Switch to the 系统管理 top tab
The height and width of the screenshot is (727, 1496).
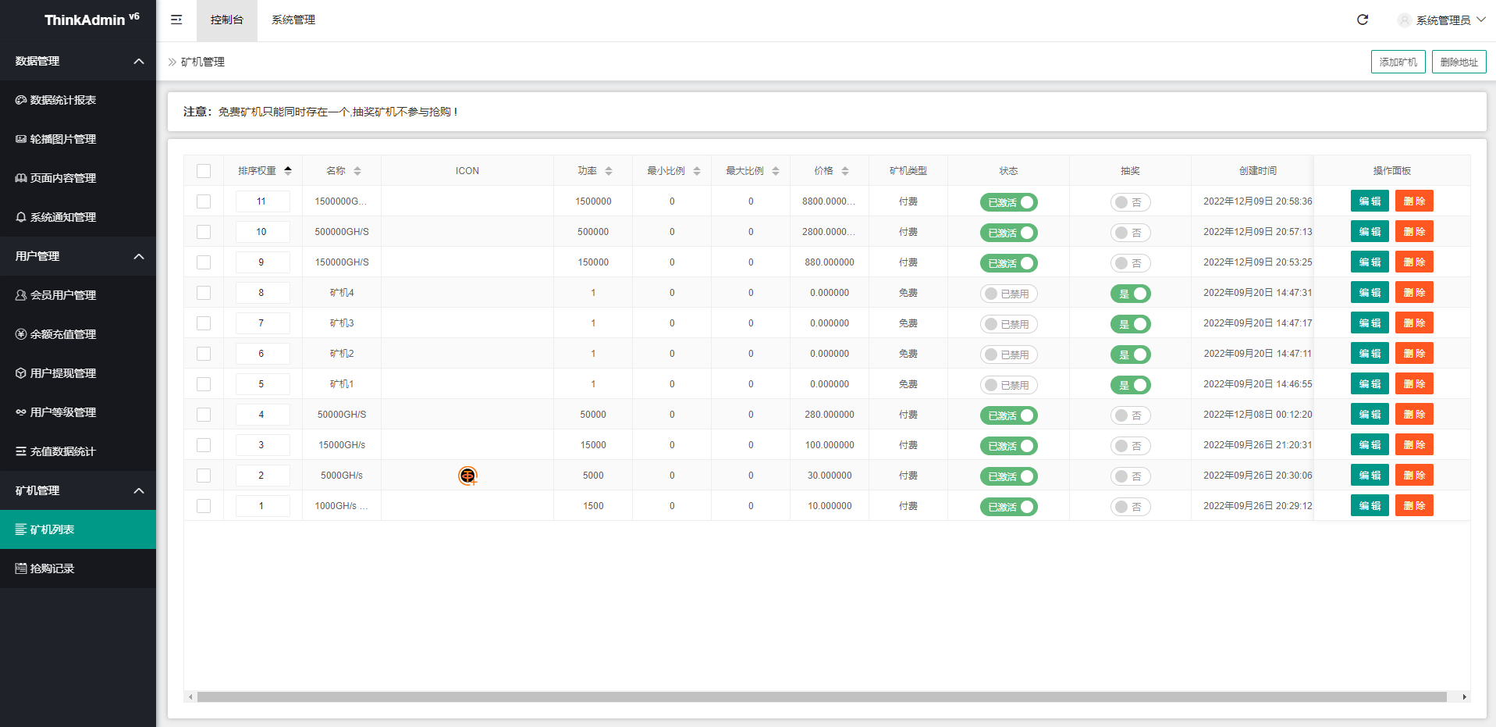(x=293, y=20)
